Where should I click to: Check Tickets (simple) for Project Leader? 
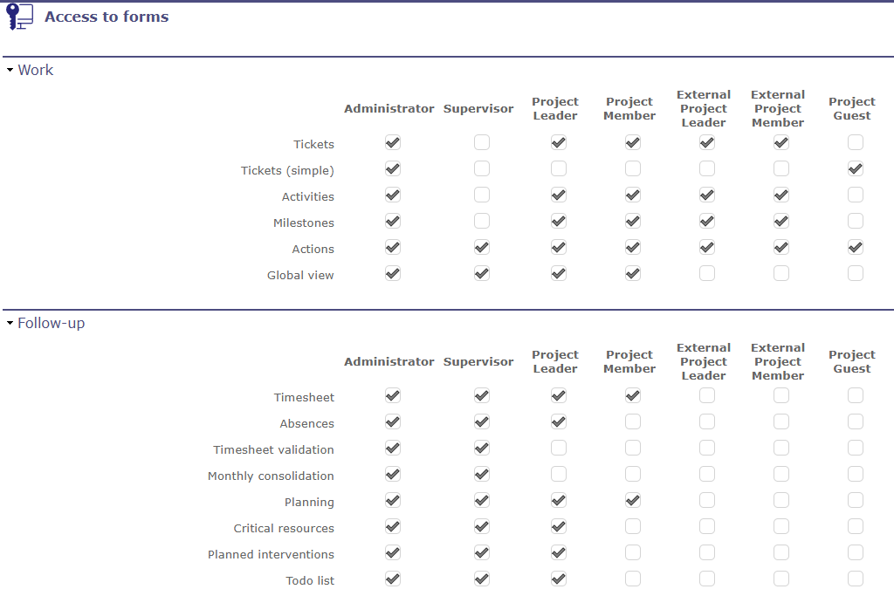click(559, 168)
